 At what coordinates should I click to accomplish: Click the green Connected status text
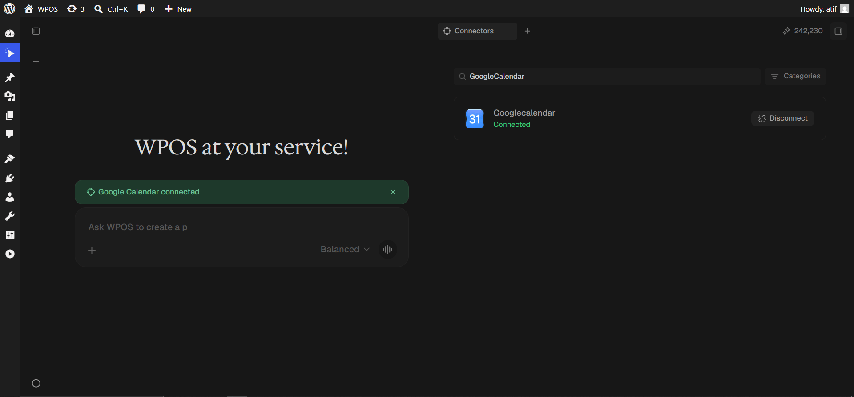[x=512, y=125]
